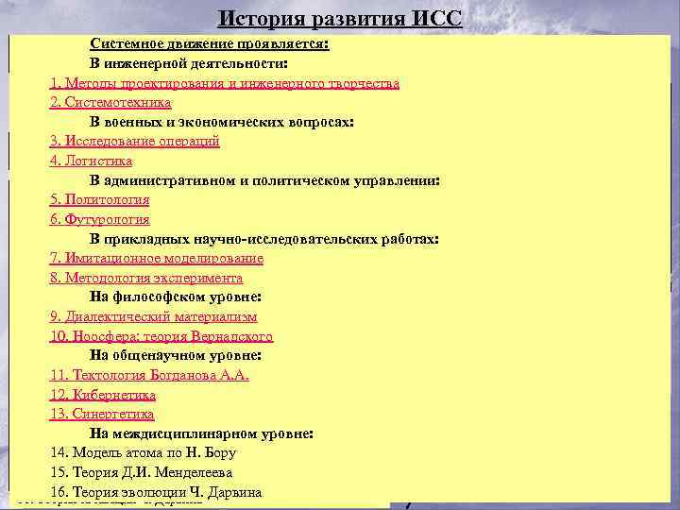The width and height of the screenshot is (680, 510).
Task: Follow the 'Методология эксперимента' link
Action: [x=146, y=278]
